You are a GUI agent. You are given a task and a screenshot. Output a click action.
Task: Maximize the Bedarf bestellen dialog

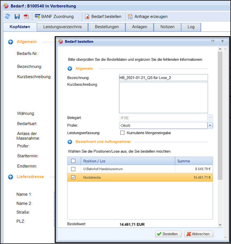[213, 41]
